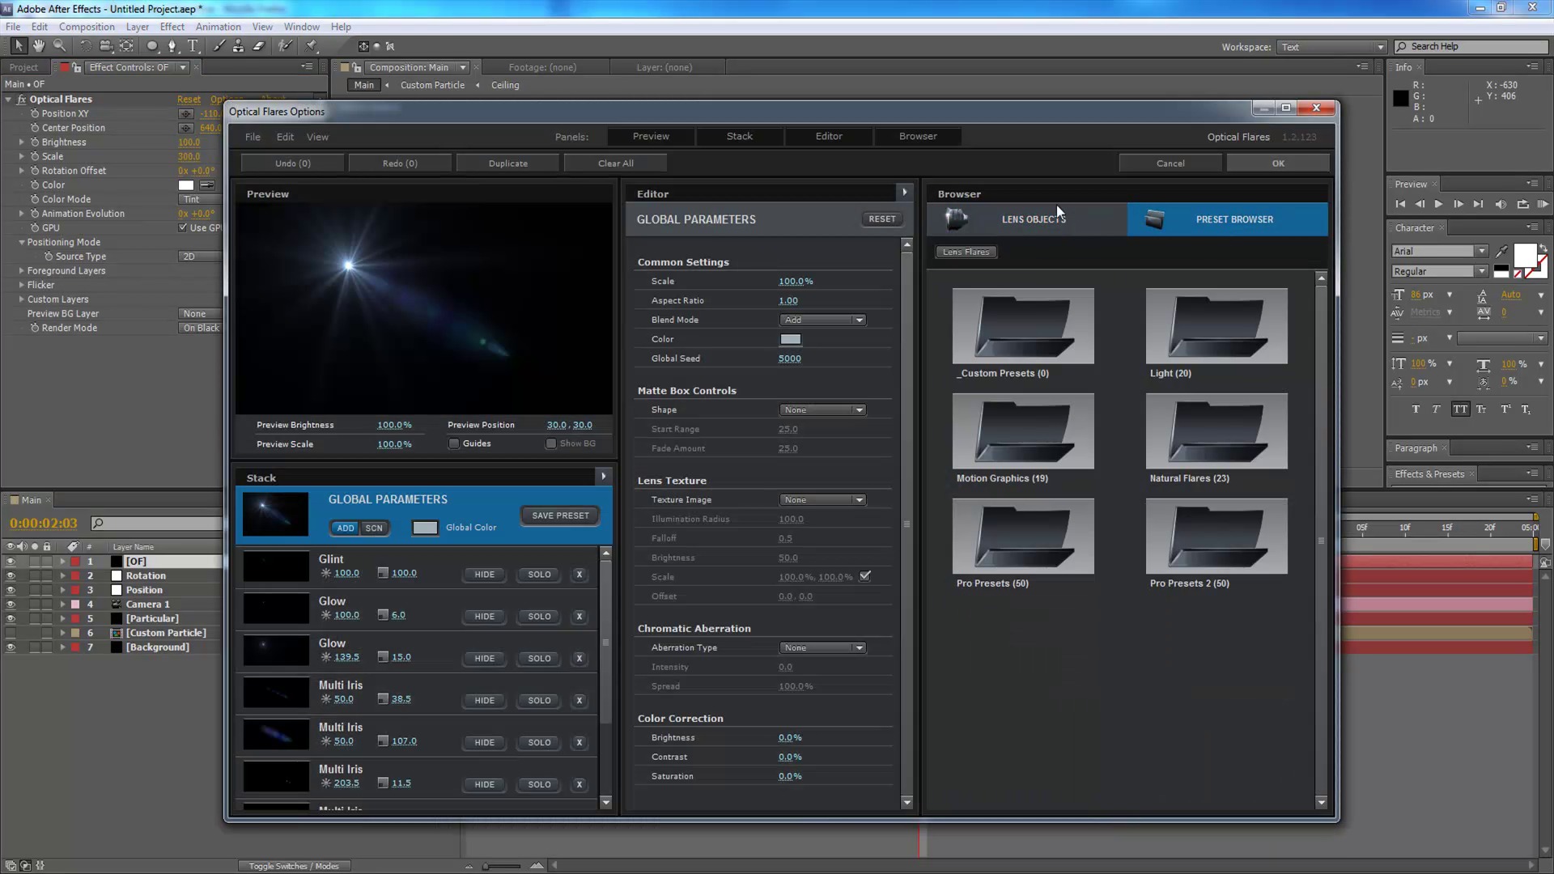Enable the Guides checkbox
The height and width of the screenshot is (874, 1554).
(x=454, y=443)
